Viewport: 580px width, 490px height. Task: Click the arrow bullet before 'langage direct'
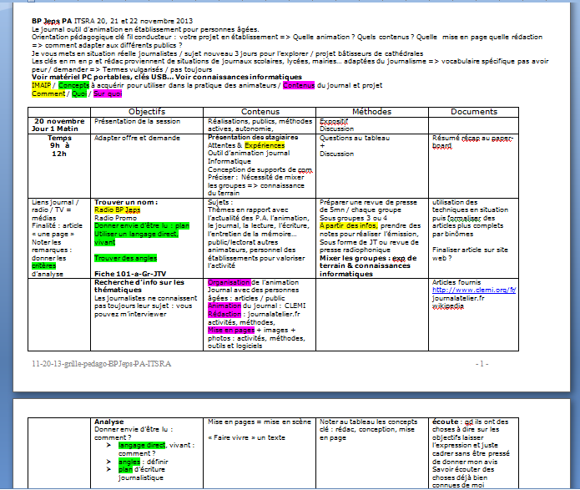pyautogui.click(x=109, y=447)
